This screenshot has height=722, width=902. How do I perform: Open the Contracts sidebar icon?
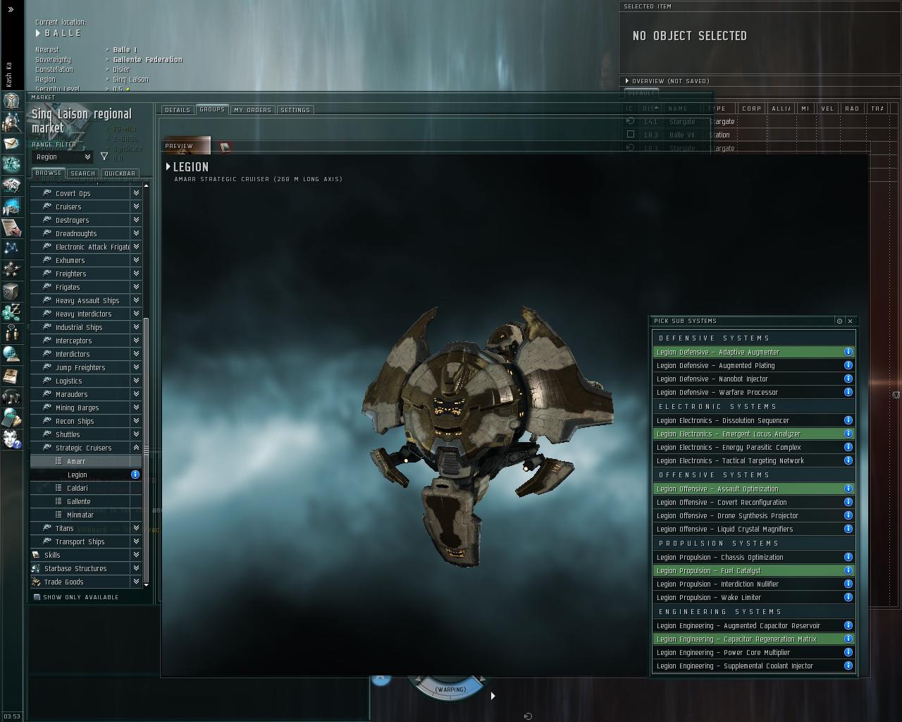tap(11, 228)
